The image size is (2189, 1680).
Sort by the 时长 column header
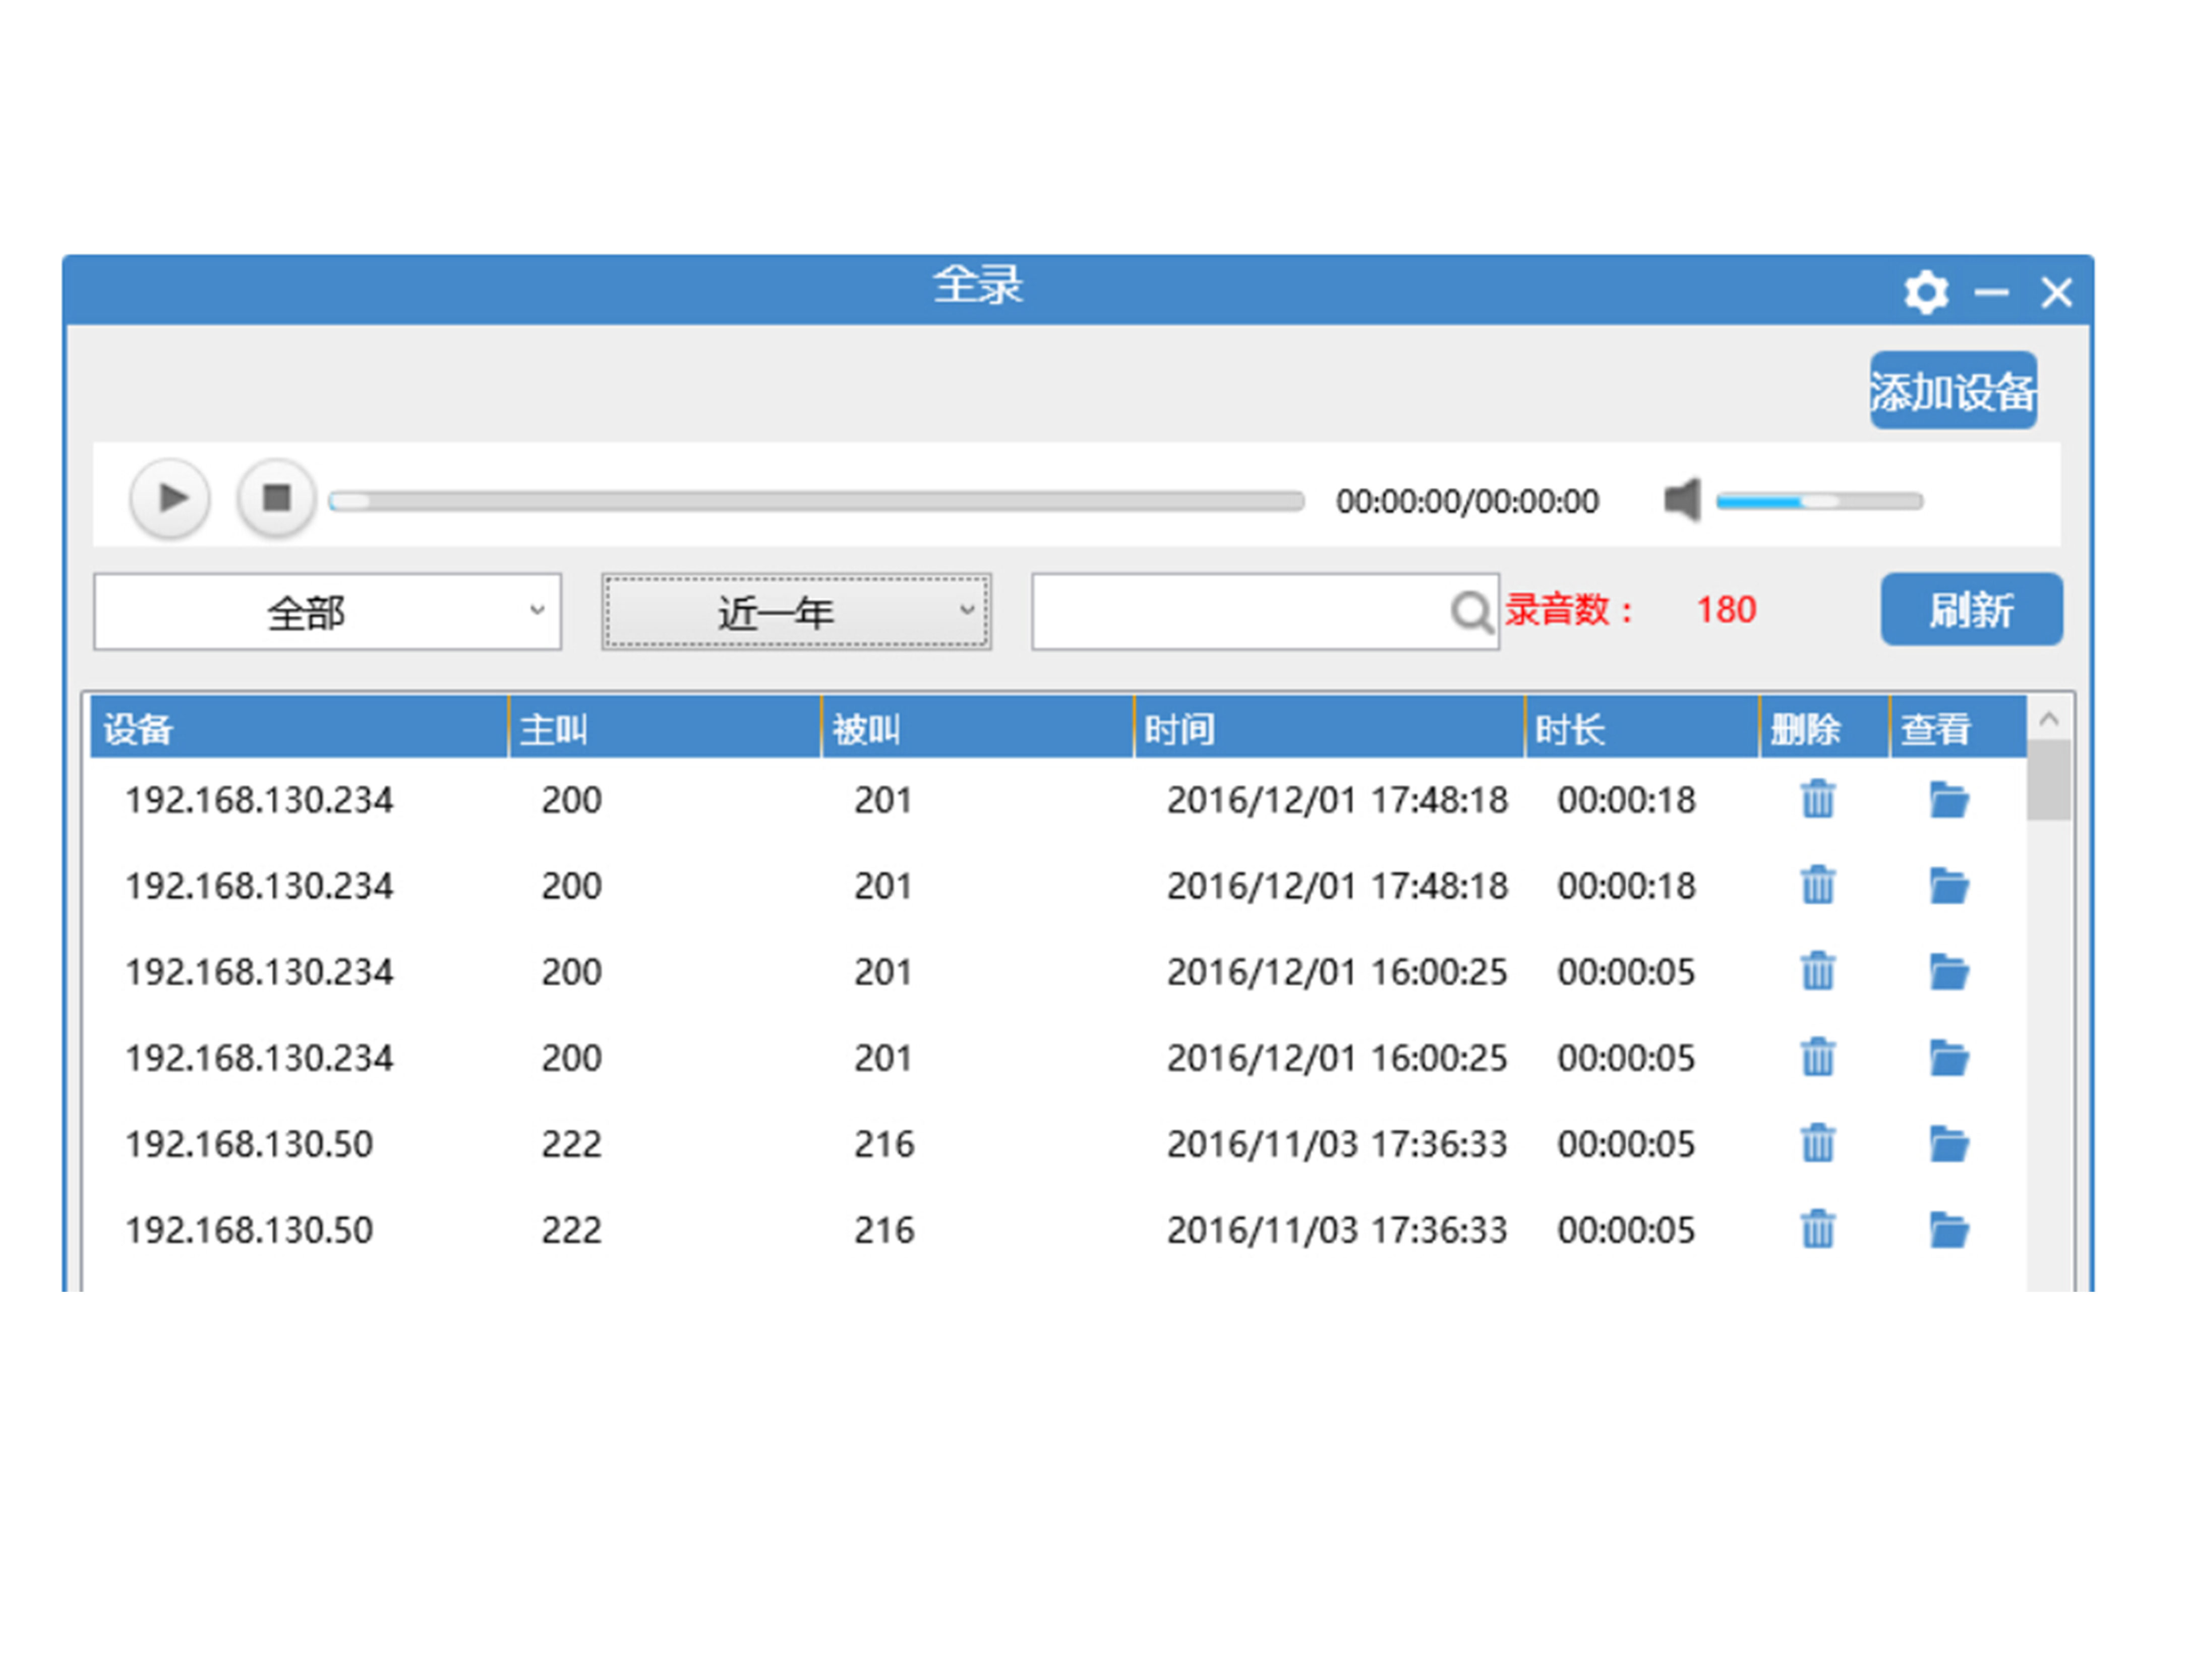click(x=1642, y=728)
